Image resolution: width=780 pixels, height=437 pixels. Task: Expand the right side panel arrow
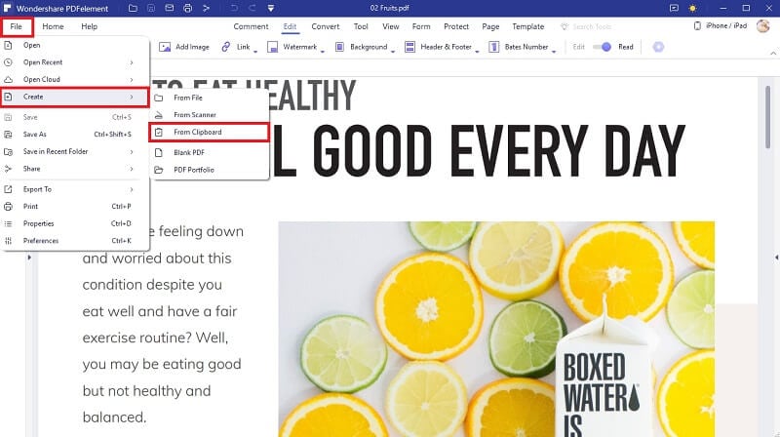pyautogui.click(x=776, y=258)
